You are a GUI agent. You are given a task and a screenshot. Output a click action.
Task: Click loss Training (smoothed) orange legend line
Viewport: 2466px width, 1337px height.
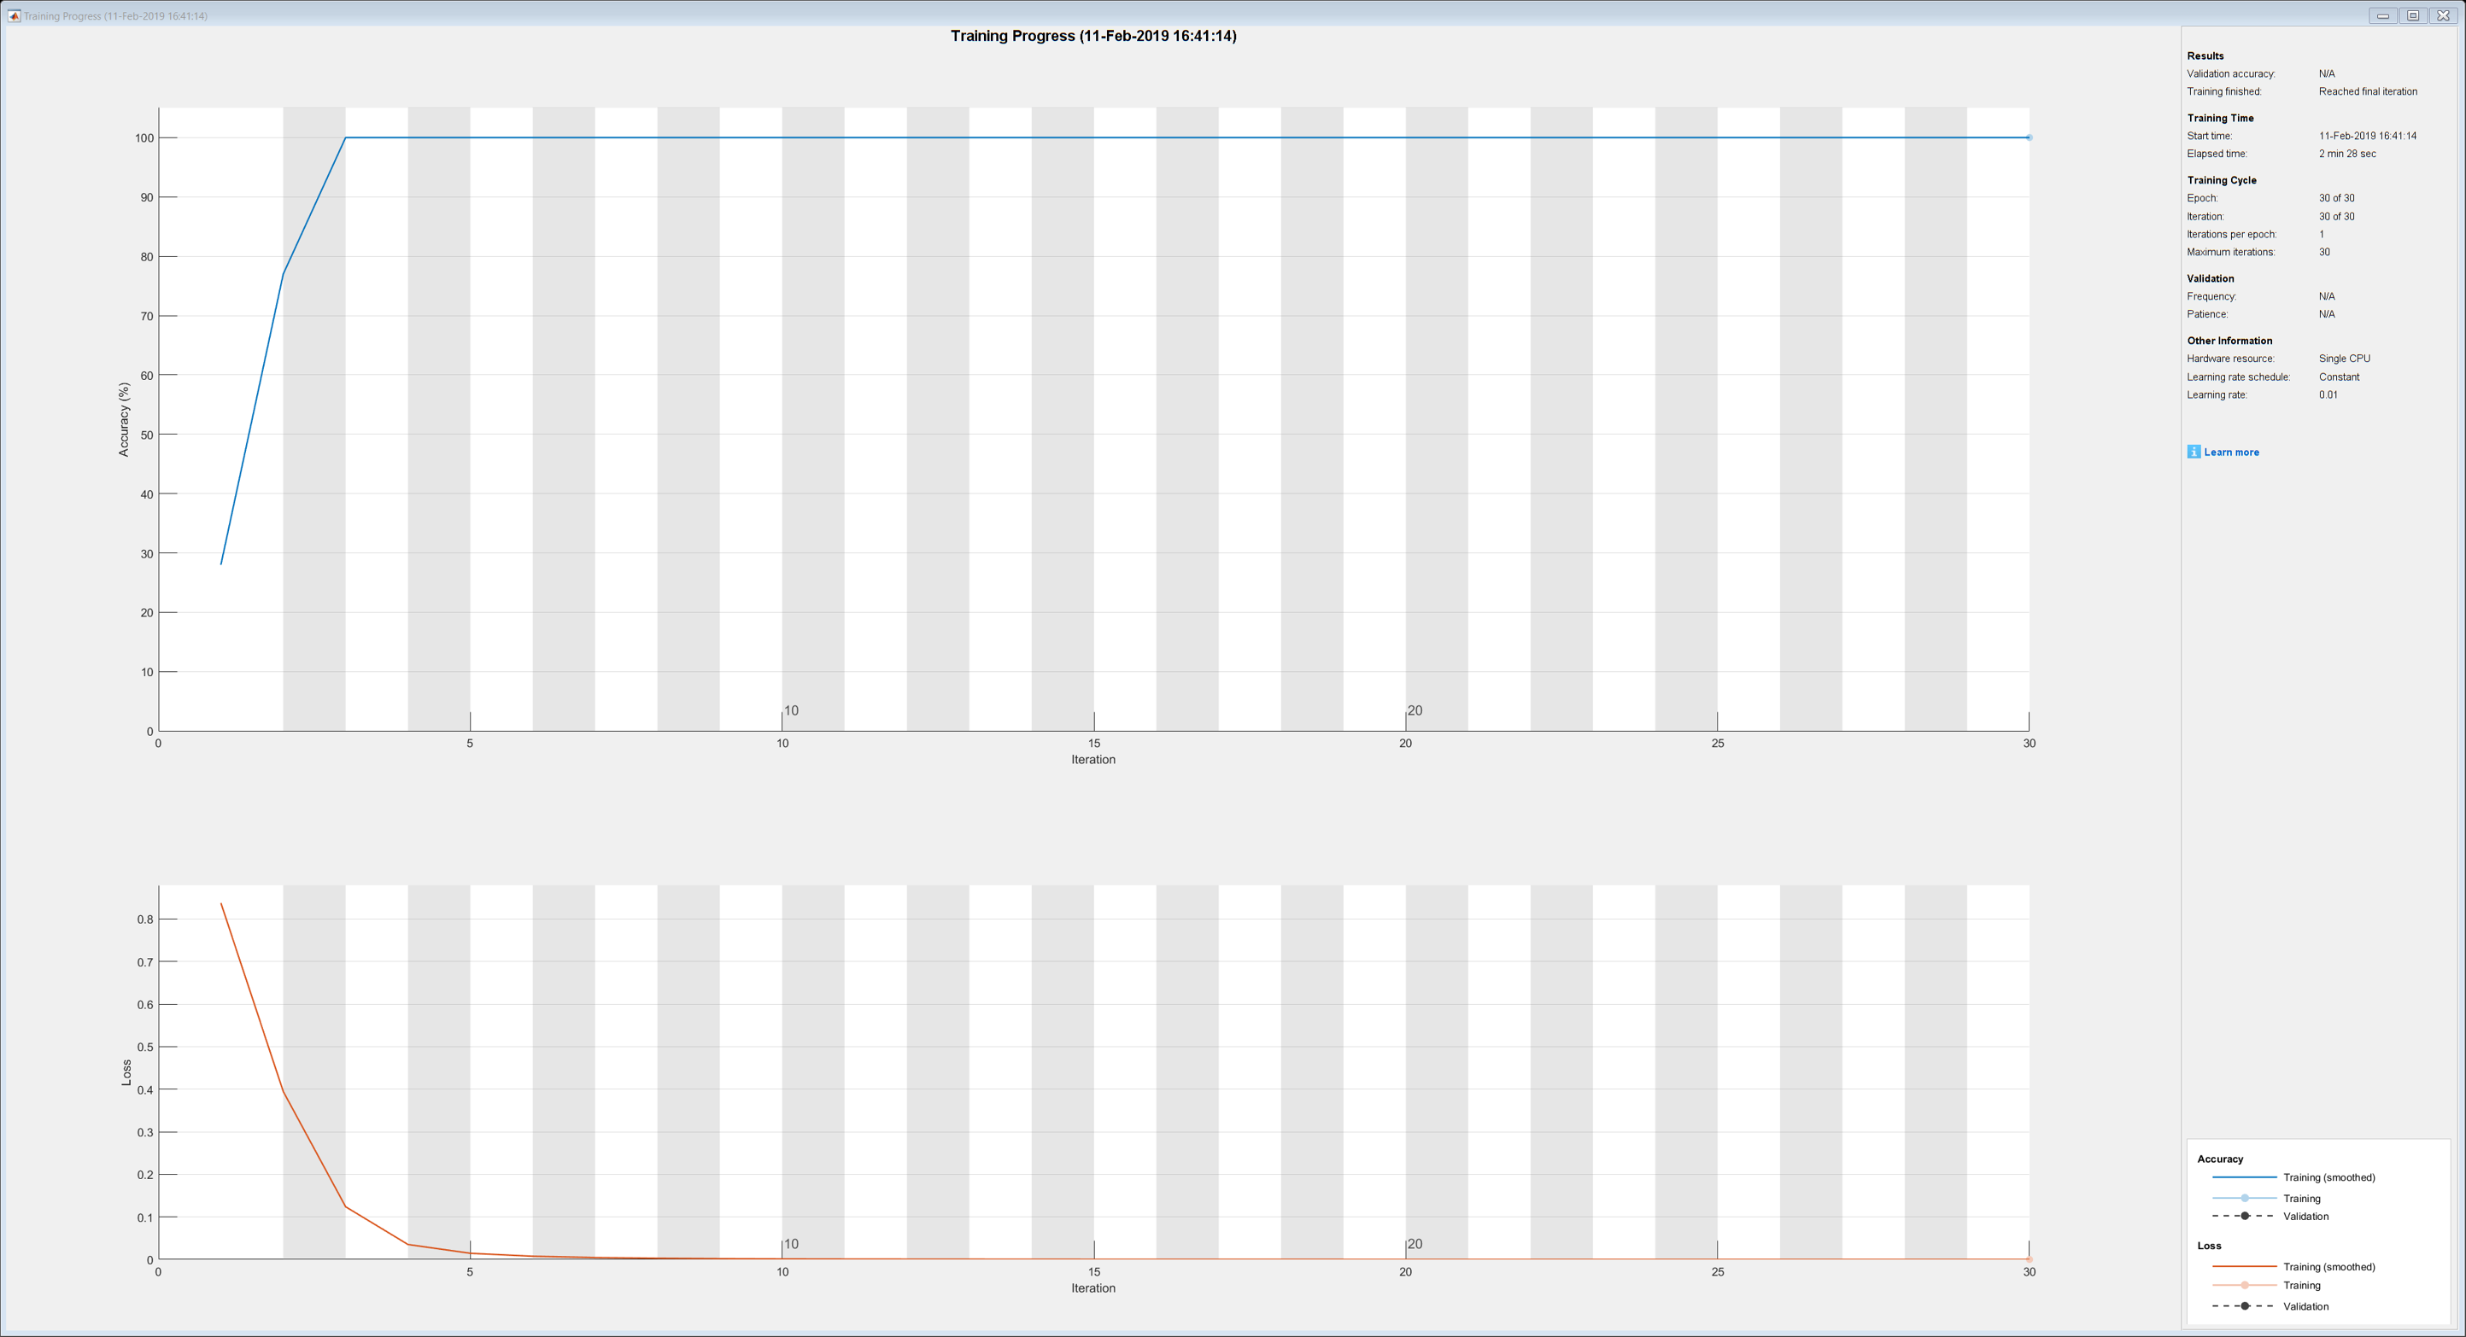coord(2243,1267)
